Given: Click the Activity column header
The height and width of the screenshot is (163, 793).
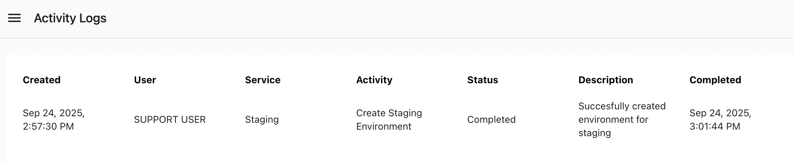Looking at the screenshot, I should click(374, 80).
